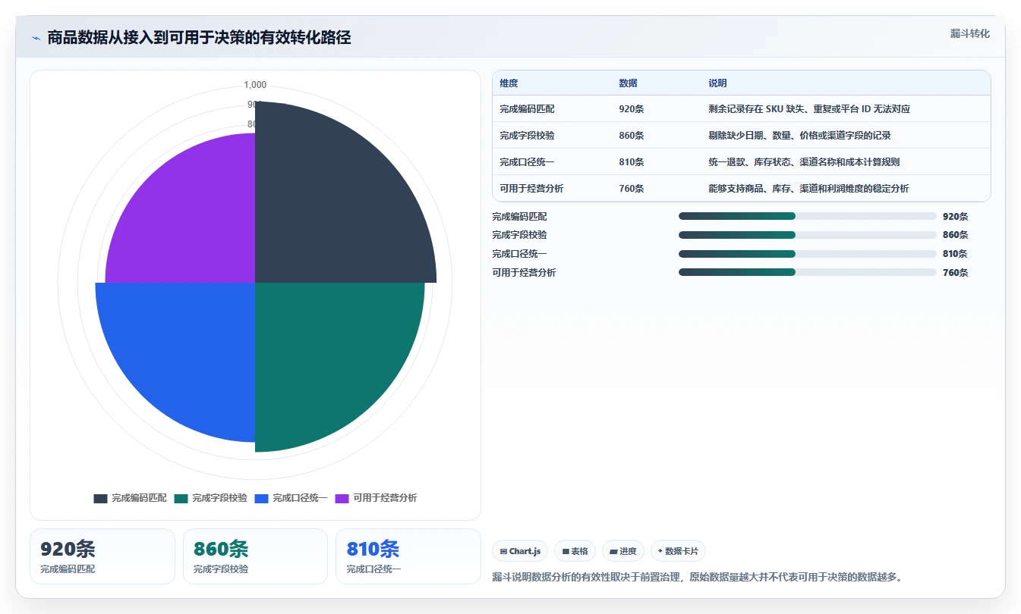Click the 1,000 axis tick label

(x=255, y=85)
